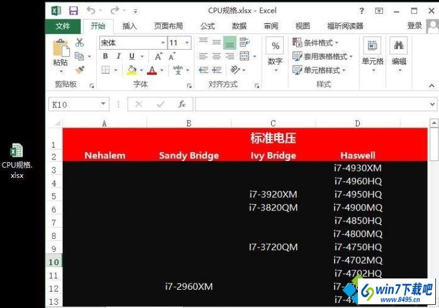Open CPU规格.xlsx desktop file icon
The image size is (439, 308).
pyautogui.click(x=17, y=161)
